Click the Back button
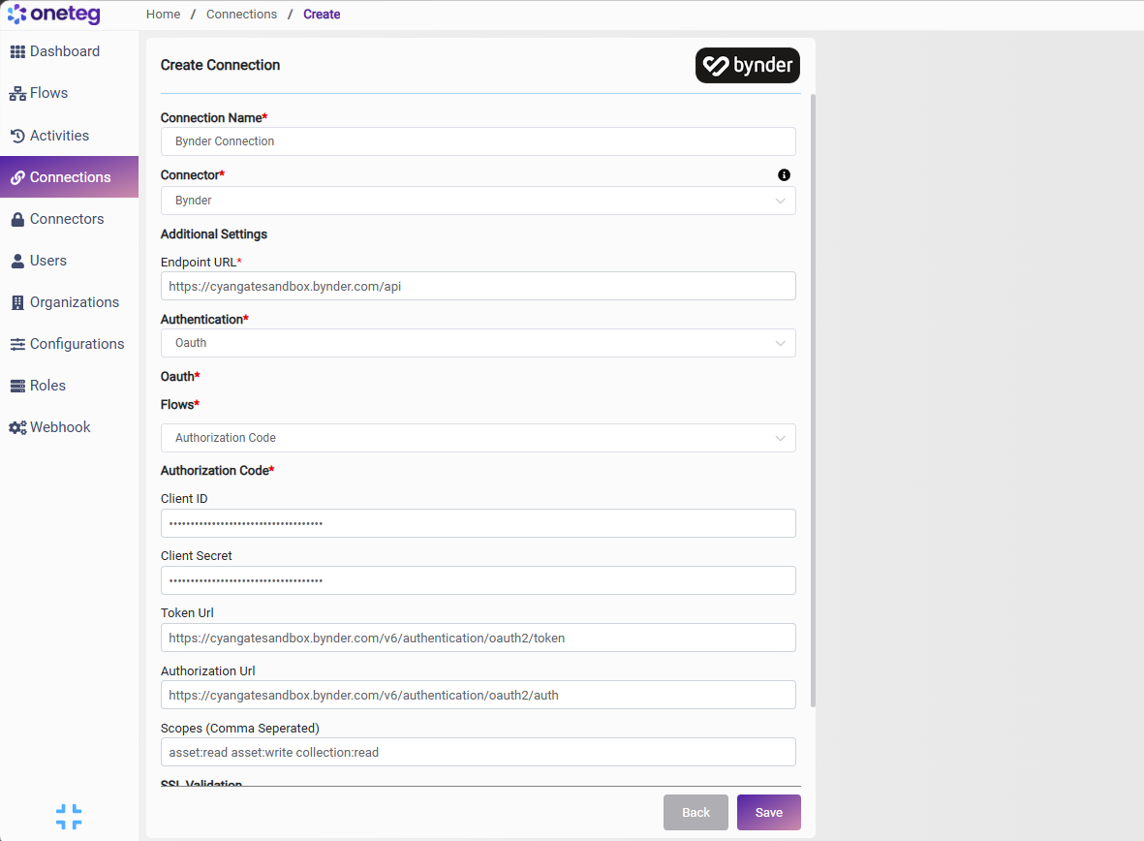The height and width of the screenshot is (841, 1144). tap(696, 813)
